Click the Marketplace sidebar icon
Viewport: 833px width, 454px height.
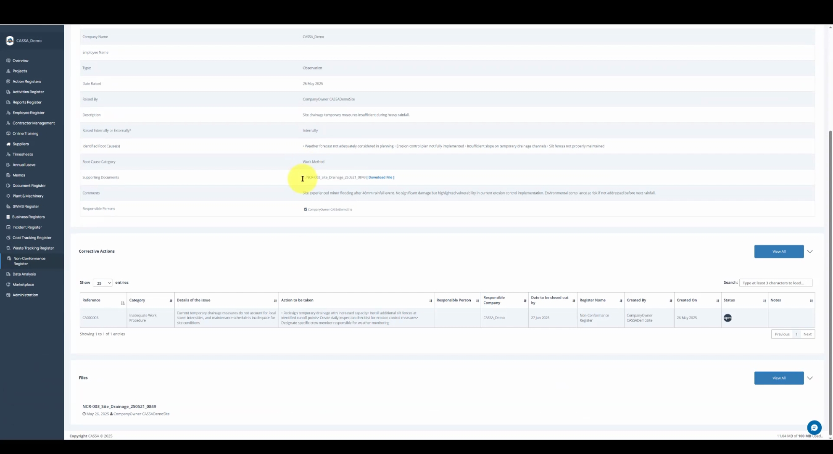[8, 285]
